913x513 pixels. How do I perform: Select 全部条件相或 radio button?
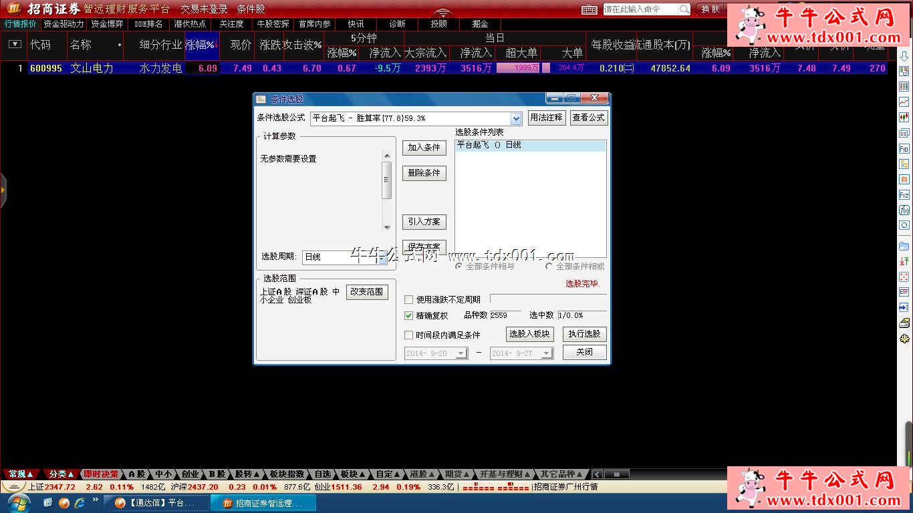pyautogui.click(x=549, y=266)
